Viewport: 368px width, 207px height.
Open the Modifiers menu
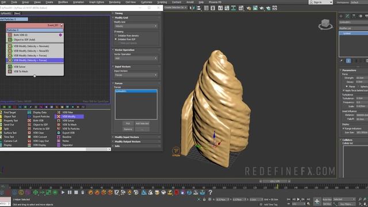(x=63, y=2)
